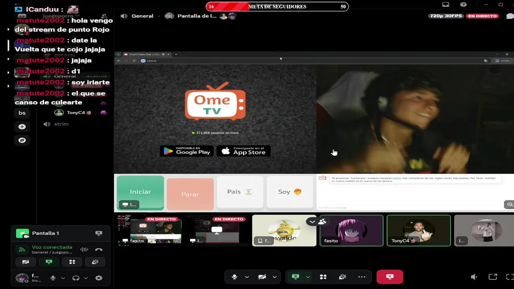Click the follower goal progress bar
The image size is (514, 289).
(277, 6)
